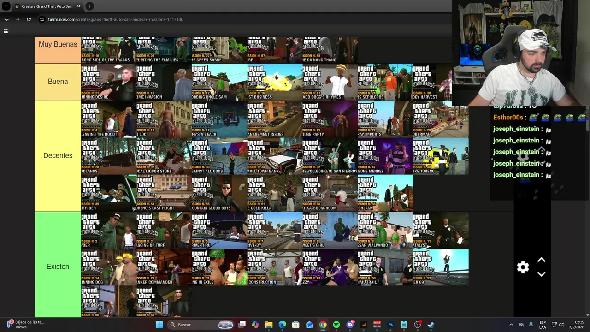Select the Outrider mission thumbnail
590x332 pixels.
[109, 193]
